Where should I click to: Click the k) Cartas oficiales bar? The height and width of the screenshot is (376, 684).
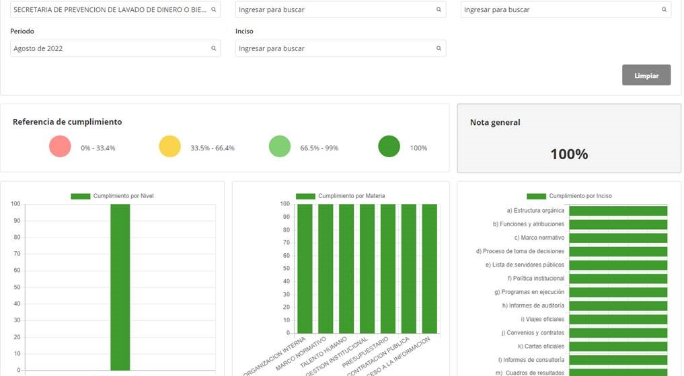pyautogui.click(x=618, y=346)
